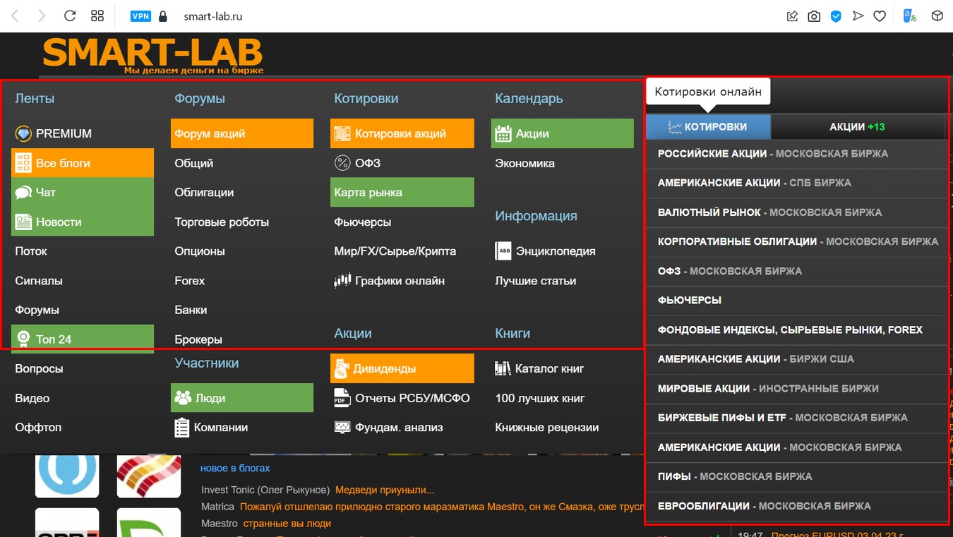
Task: Click the SMART-LAB logo
Action: coord(152,56)
